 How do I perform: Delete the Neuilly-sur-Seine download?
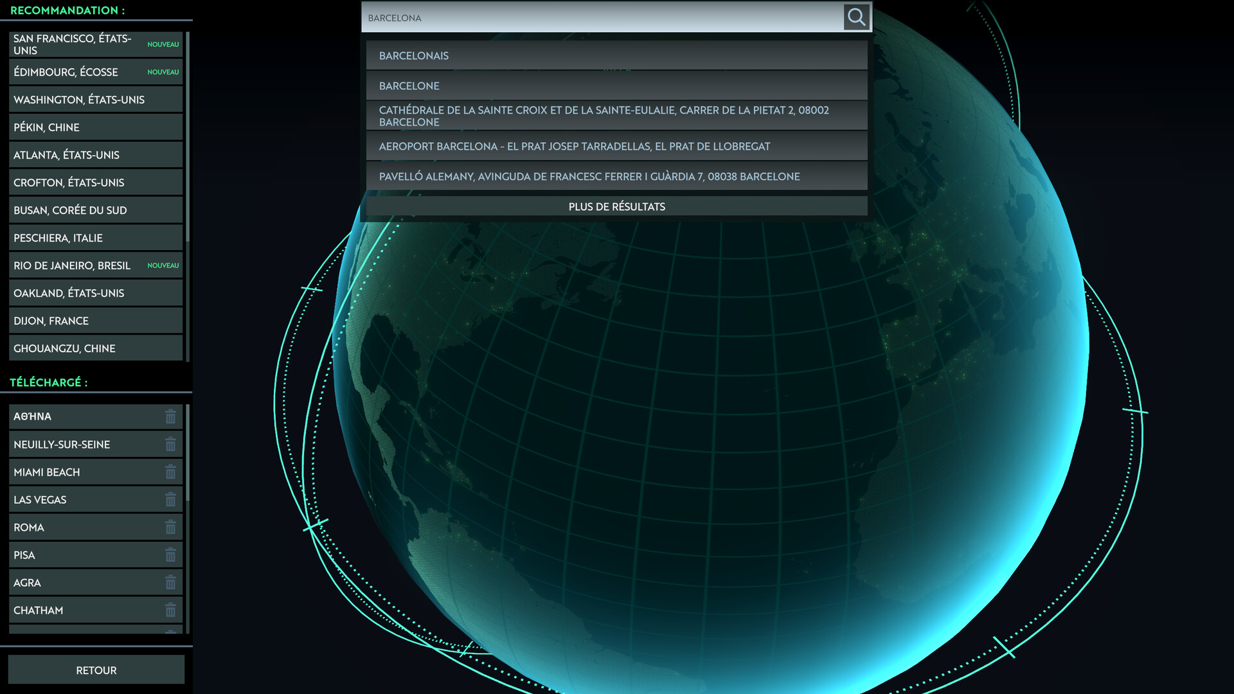(170, 444)
